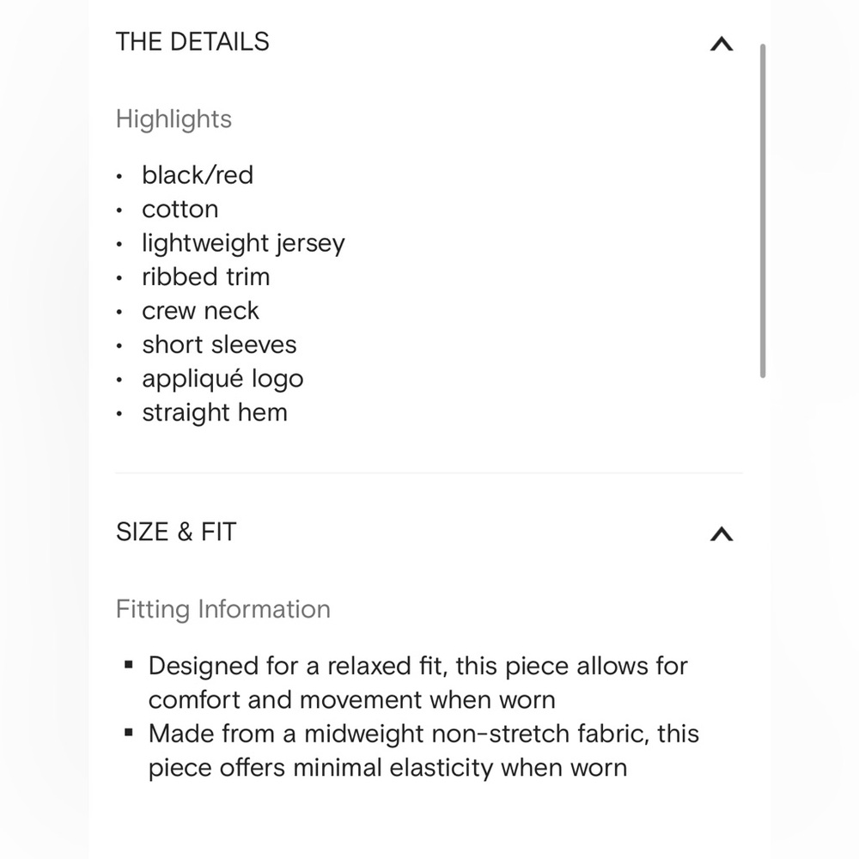Click the vertical scrollbar thumb

coord(763,211)
